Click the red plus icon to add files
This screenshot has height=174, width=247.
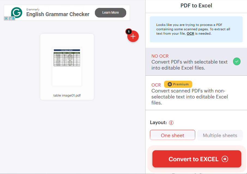point(133,36)
